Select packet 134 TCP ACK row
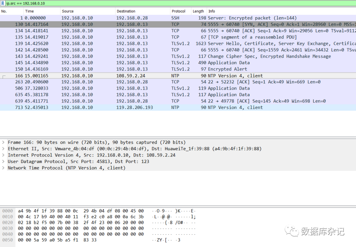 178,31
